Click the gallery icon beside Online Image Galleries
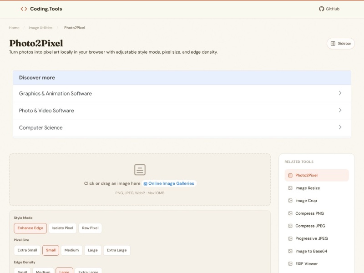 (145, 184)
